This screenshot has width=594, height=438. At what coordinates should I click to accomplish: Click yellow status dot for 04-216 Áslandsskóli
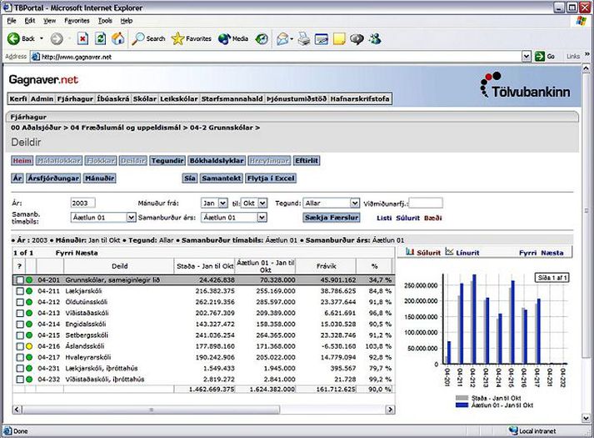click(29, 346)
